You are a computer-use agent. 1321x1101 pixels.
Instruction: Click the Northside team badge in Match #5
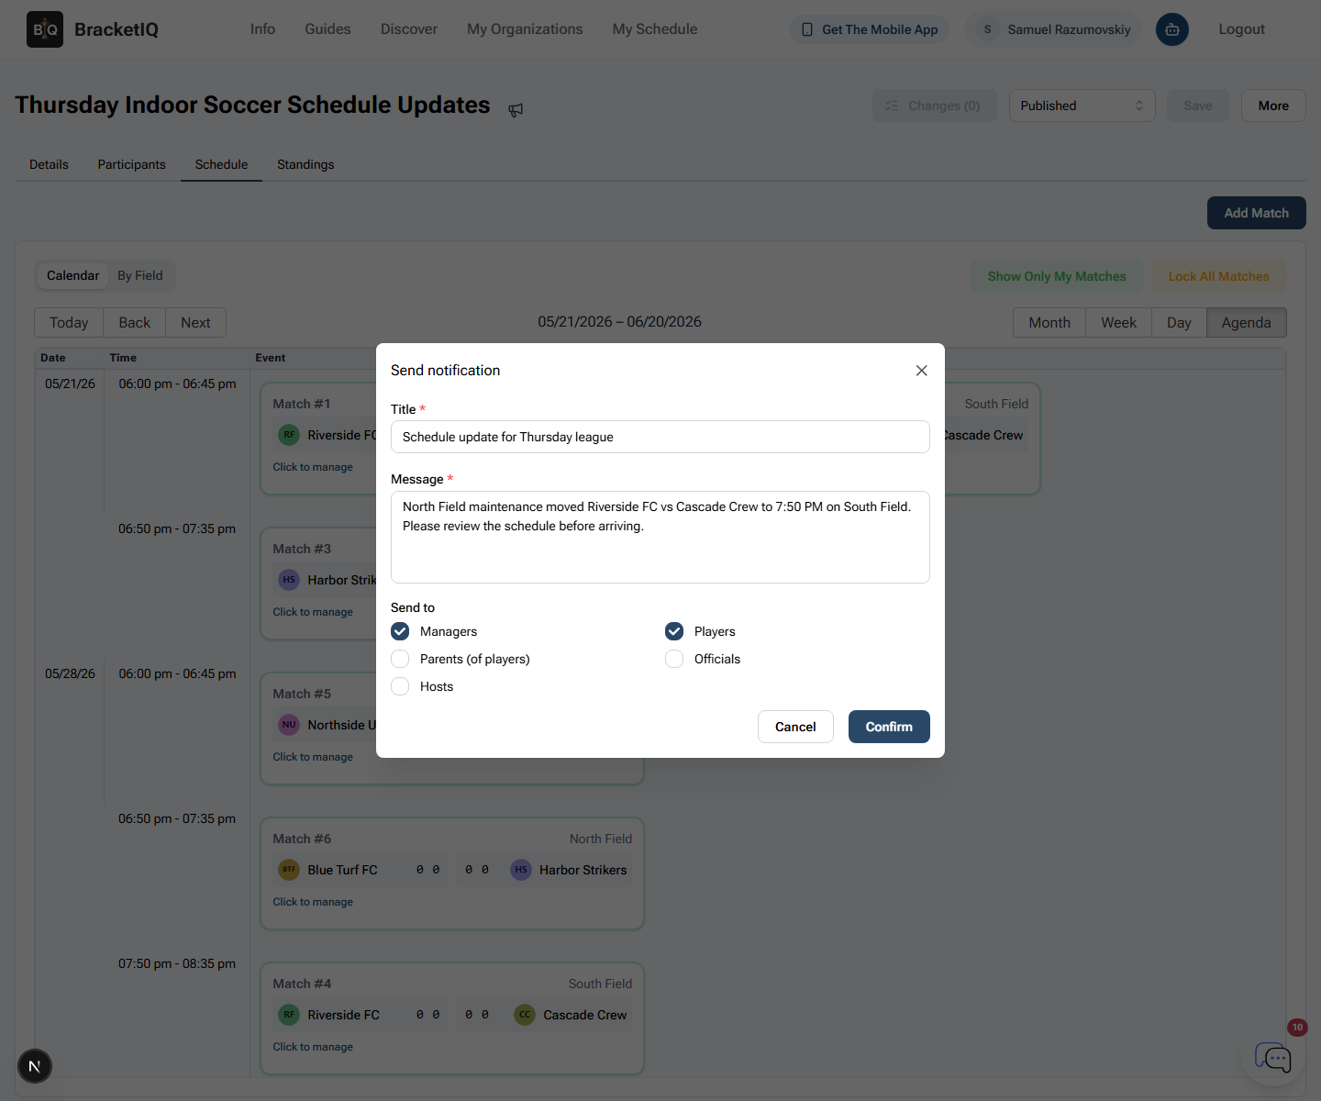tap(289, 725)
